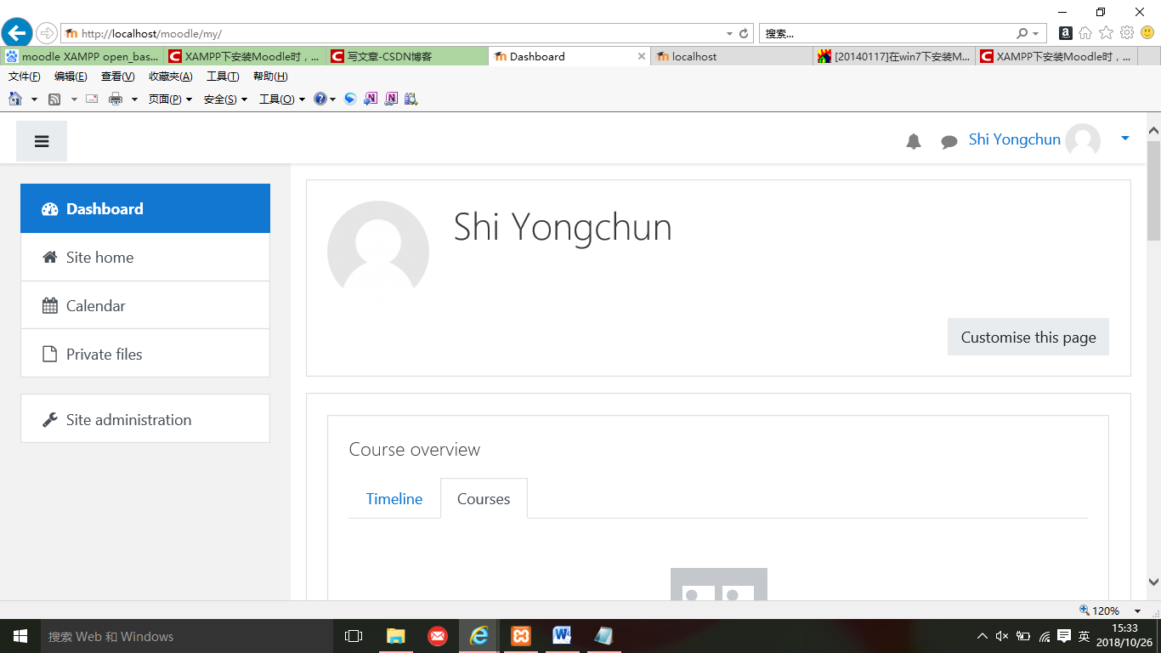Click the user avatar next to Shi Yongchun

[x=1083, y=139]
